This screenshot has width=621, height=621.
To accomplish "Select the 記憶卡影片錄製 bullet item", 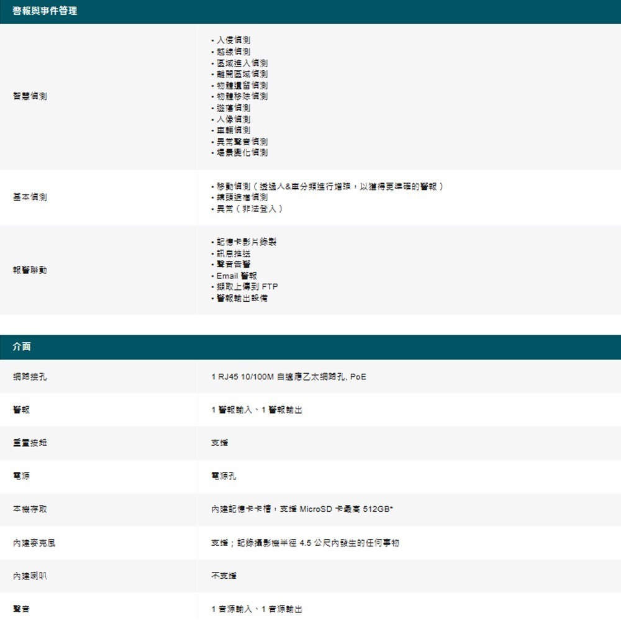I will pyautogui.click(x=247, y=242).
